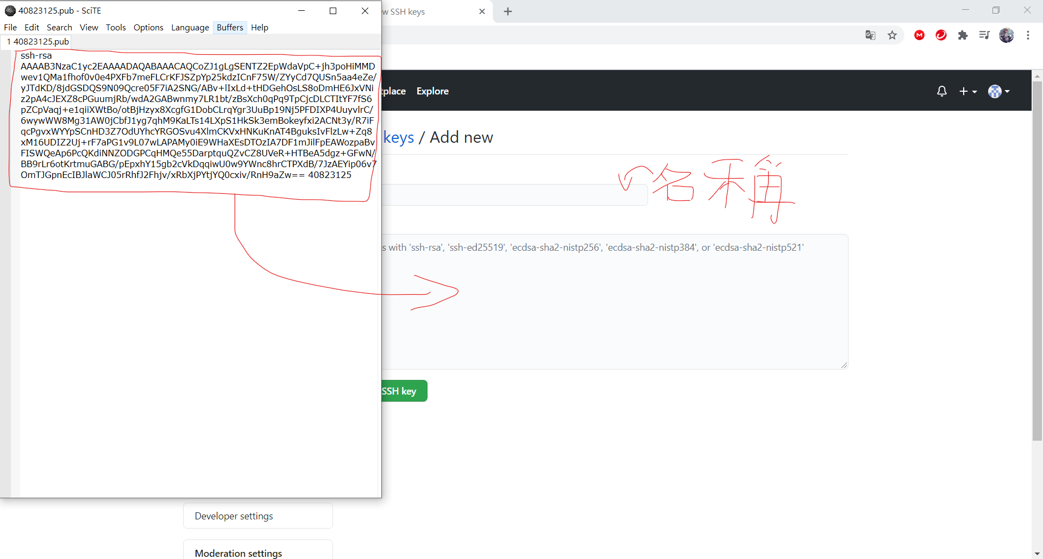Click the scrollbar down arrow in browser
This screenshot has width=1043, height=559.
coord(1037,554)
